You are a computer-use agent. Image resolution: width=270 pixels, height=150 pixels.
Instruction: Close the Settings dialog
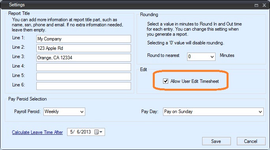click(264, 5)
